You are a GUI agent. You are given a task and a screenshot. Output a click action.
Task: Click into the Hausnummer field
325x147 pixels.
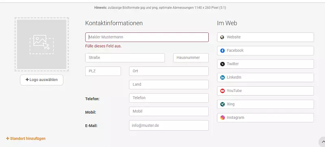[x=191, y=58]
